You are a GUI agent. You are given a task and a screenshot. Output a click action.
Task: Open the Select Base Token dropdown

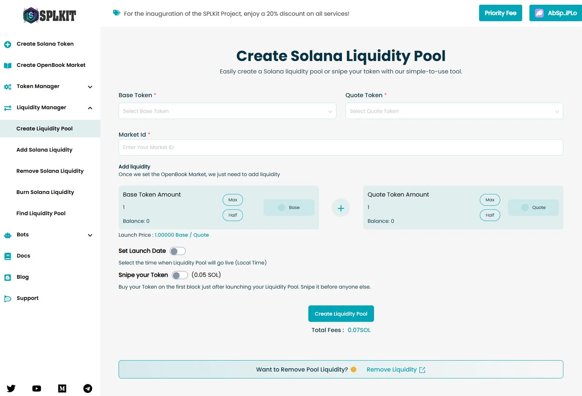pos(227,111)
